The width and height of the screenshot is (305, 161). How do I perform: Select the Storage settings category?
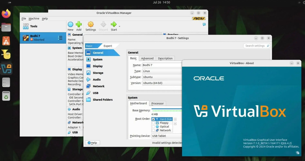click(x=98, y=73)
